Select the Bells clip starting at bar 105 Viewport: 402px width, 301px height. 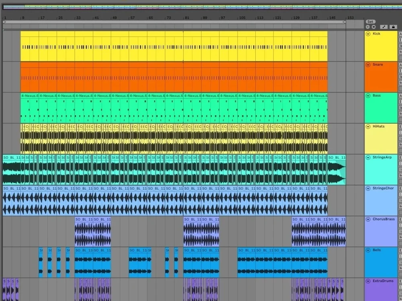pyautogui.click(x=246, y=262)
